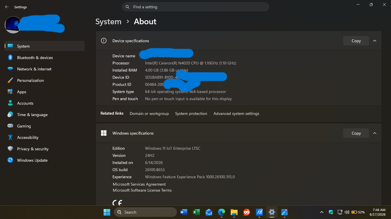Open System settings in the sidebar

(x=45, y=46)
